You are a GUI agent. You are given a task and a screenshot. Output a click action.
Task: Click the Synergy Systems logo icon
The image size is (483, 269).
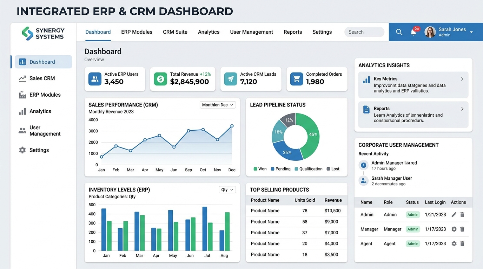pos(27,33)
